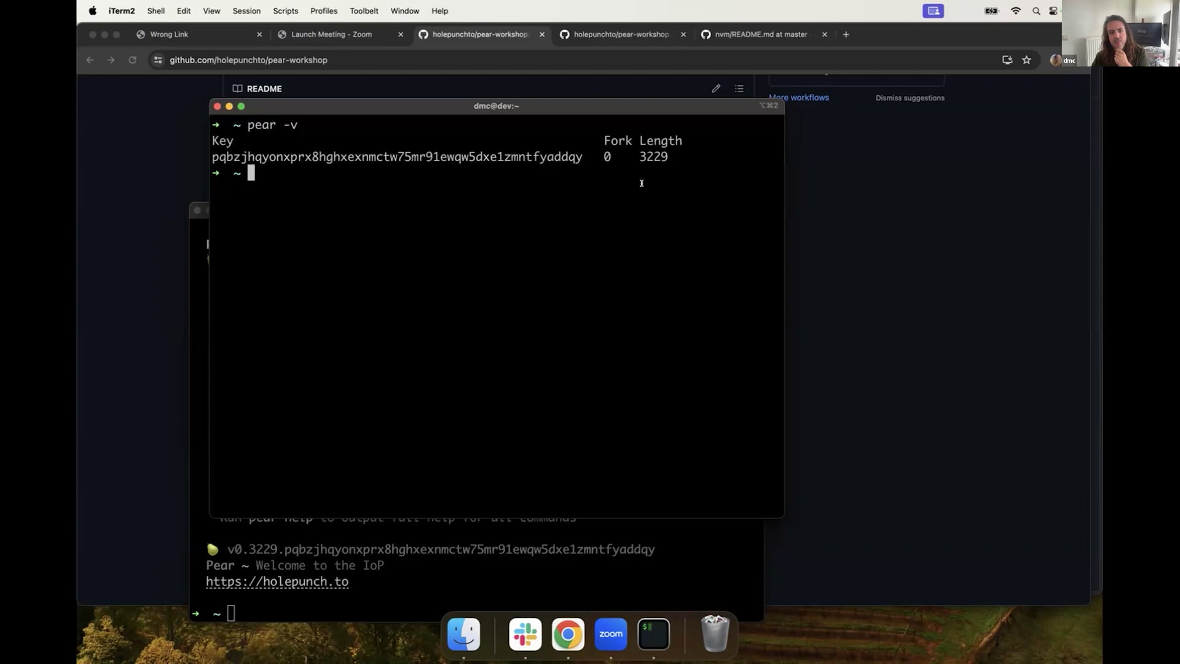Open the Toolbelt menu
Image resolution: width=1180 pixels, height=664 pixels.
click(x=364, y=11)
